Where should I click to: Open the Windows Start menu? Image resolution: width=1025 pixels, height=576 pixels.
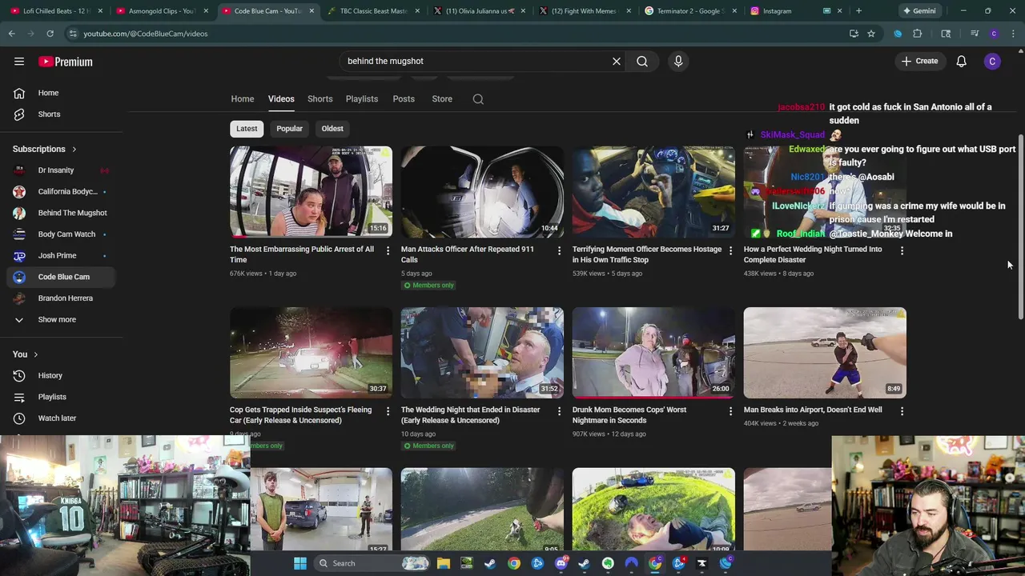[x=300, y=563]
